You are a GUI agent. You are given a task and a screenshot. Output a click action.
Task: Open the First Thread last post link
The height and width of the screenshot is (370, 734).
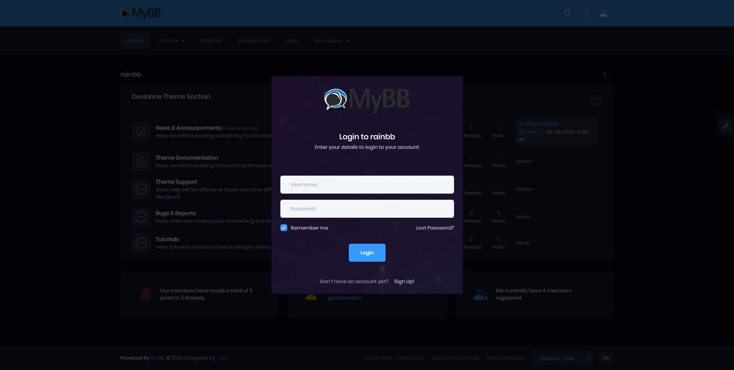[x=542, y=124]
